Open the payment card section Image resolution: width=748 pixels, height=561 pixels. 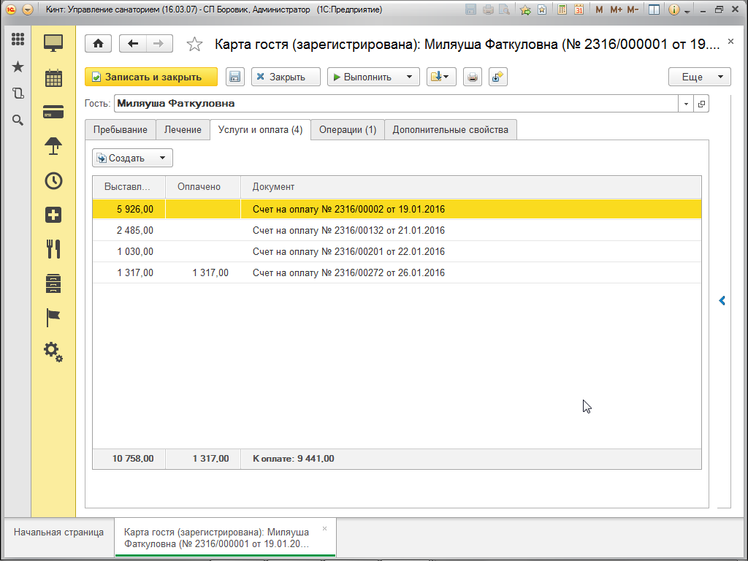53,112
